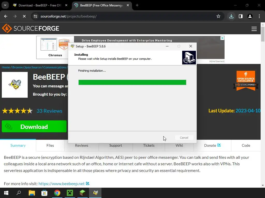Close the BeeBEEP Setup window
This screenshot has height=198, width=265.
coord(191,46)
